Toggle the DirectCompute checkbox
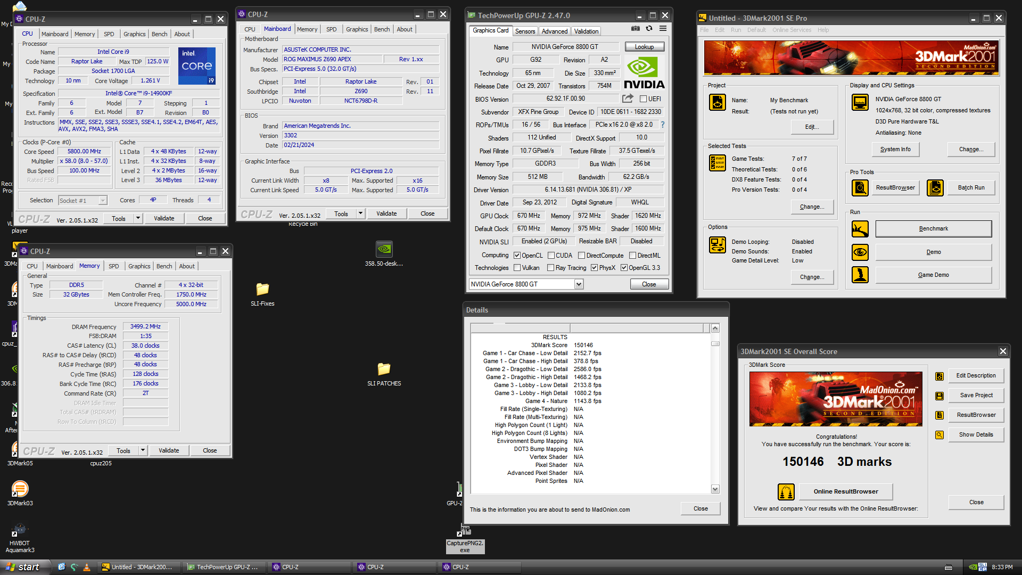This screenshot has height=575, width=1022. pos(581,256)
